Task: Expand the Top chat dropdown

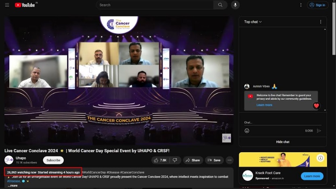Action: pos(253,22)
